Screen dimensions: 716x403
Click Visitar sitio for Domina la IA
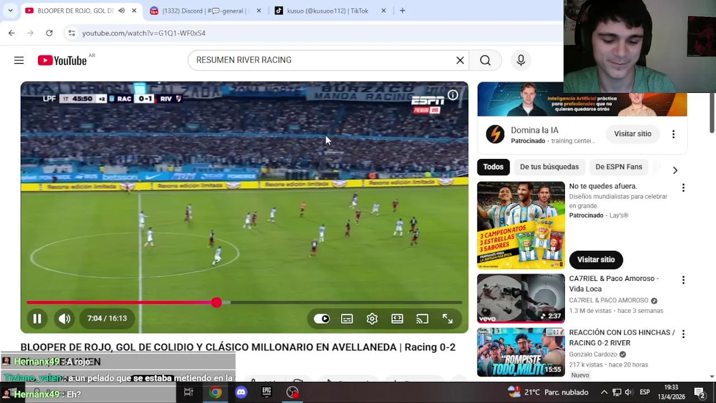(x=633, y=134)
